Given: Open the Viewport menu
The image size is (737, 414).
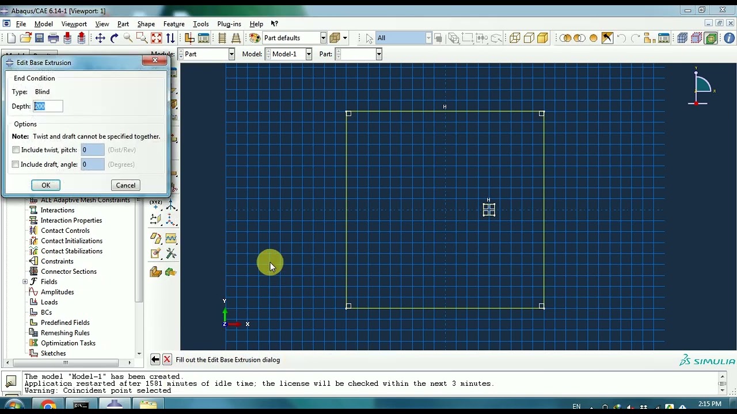Looking at the screenshot, I should coord(74,24).
